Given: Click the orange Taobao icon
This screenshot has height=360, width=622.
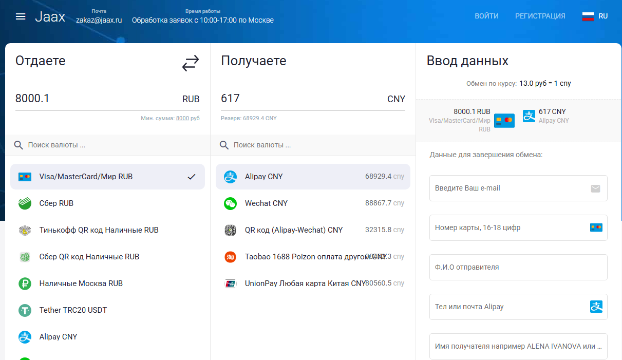Looking at the screenshot, I should tap(230, 257).
